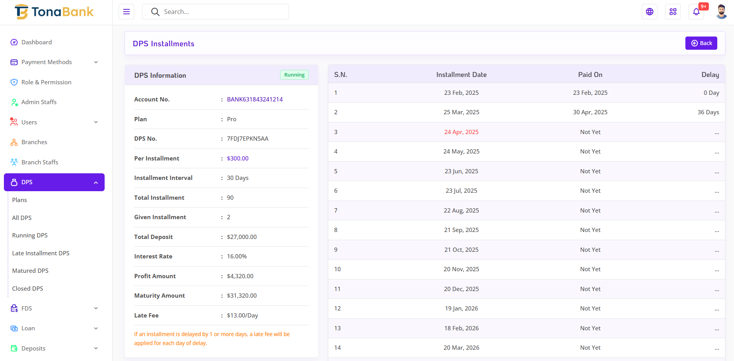
Task: Click the hamburger menu toggle icon
Action: [126, 12]
